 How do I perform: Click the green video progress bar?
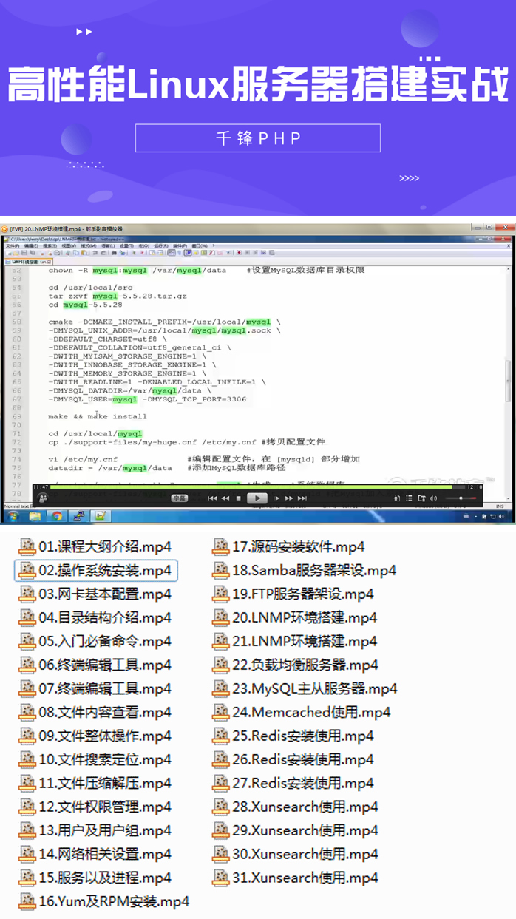[251, 487]
